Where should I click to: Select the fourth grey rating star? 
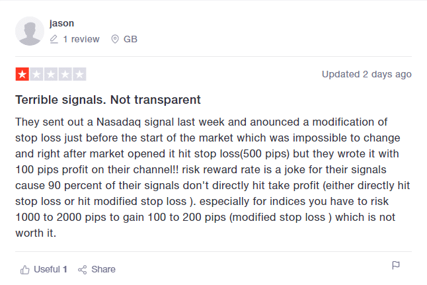(65, 74)
